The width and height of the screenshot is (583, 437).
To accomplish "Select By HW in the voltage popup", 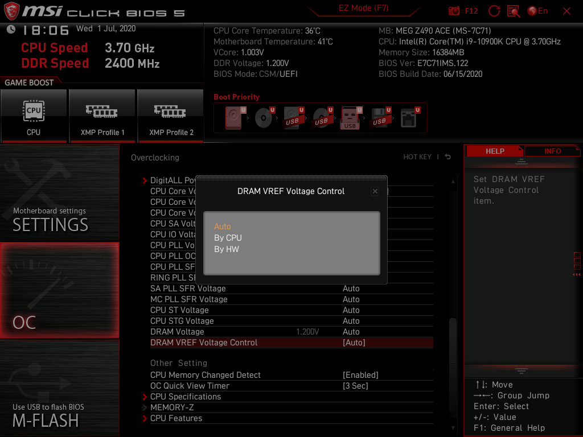I will tap(225, 249).
